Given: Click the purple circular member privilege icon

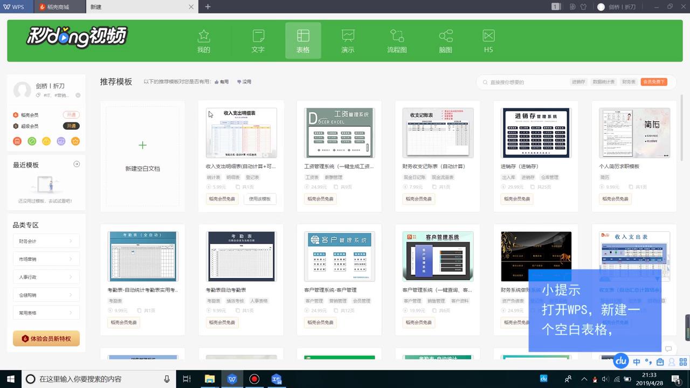Looking at the screenshot, I should coord(61,141).
